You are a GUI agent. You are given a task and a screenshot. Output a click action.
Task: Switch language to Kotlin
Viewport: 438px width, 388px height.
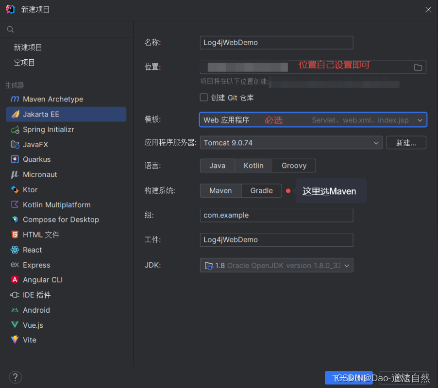253,166
